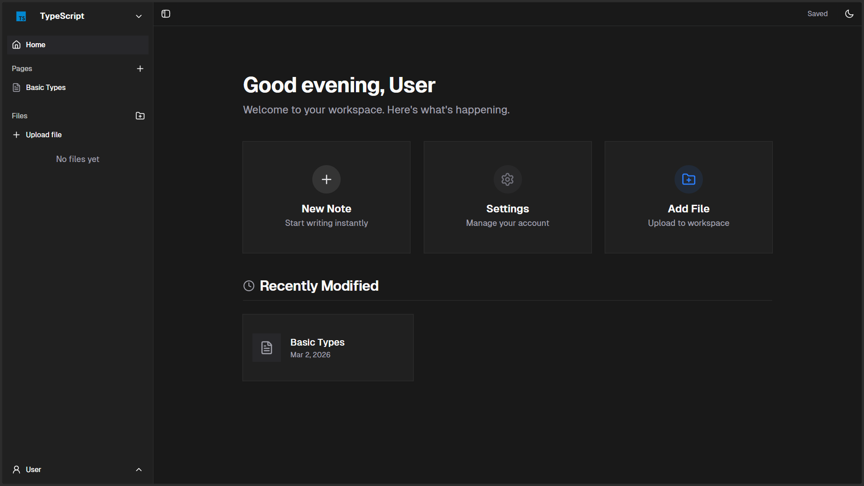This screenshot has height=486, width=864.
Task: Switch to dark/light mode with moon icon
Action: pos(849,14)
